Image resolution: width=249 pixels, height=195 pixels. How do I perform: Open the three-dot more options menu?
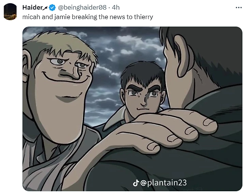239,7
